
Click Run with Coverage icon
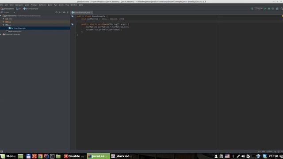273,9
